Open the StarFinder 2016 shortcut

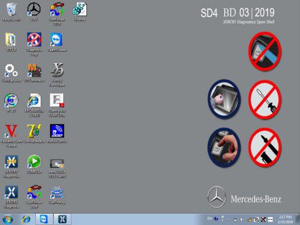click(57, 14)
